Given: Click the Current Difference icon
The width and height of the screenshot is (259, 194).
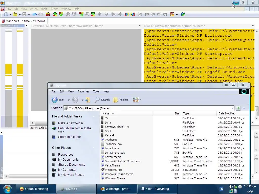Looking at the screenshot, I should (x=87, y=14).
